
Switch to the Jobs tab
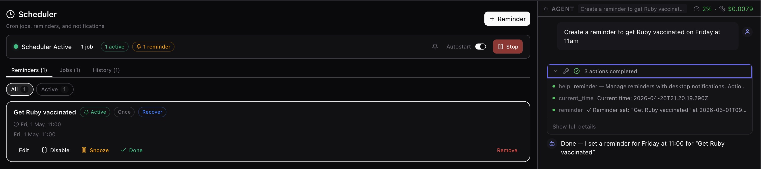tap(70, 70)
